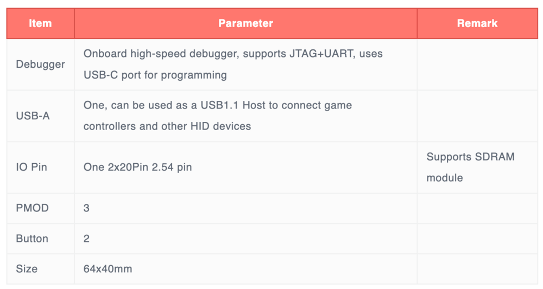Select the empty Remark cell for USB-A

coord(477,115)
